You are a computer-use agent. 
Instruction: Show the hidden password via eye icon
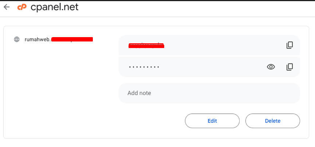[x=271, y=67]
